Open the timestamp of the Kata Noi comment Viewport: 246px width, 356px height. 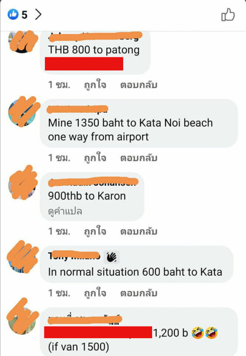[x=59, y=158]
